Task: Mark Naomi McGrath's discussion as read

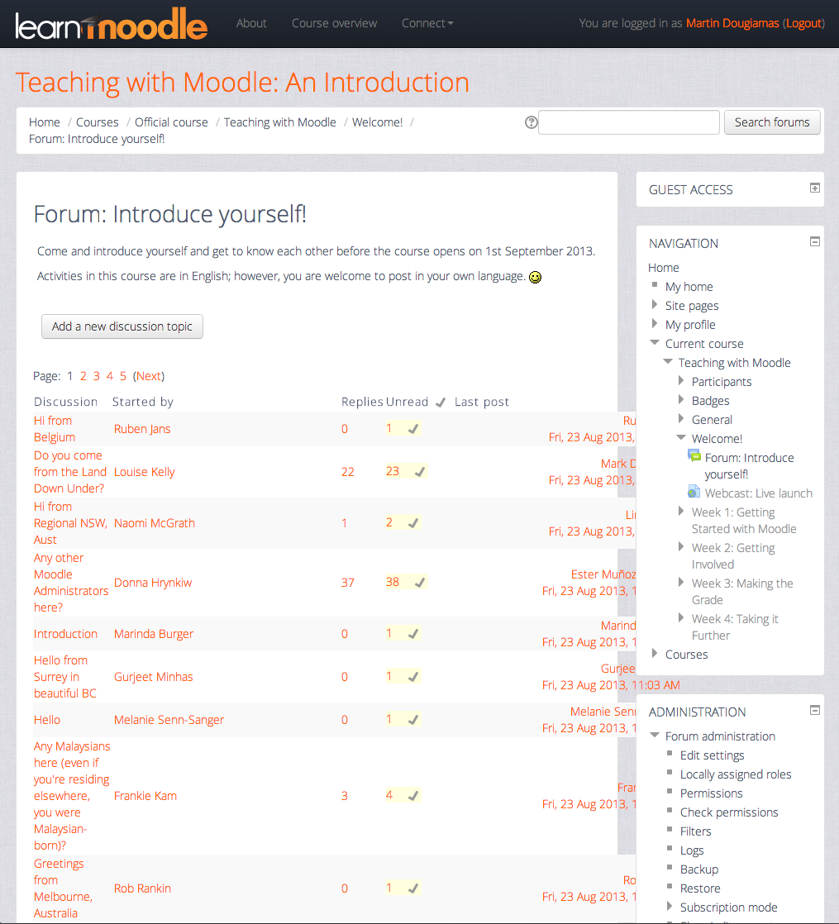Action: click(x=413, y=522)
